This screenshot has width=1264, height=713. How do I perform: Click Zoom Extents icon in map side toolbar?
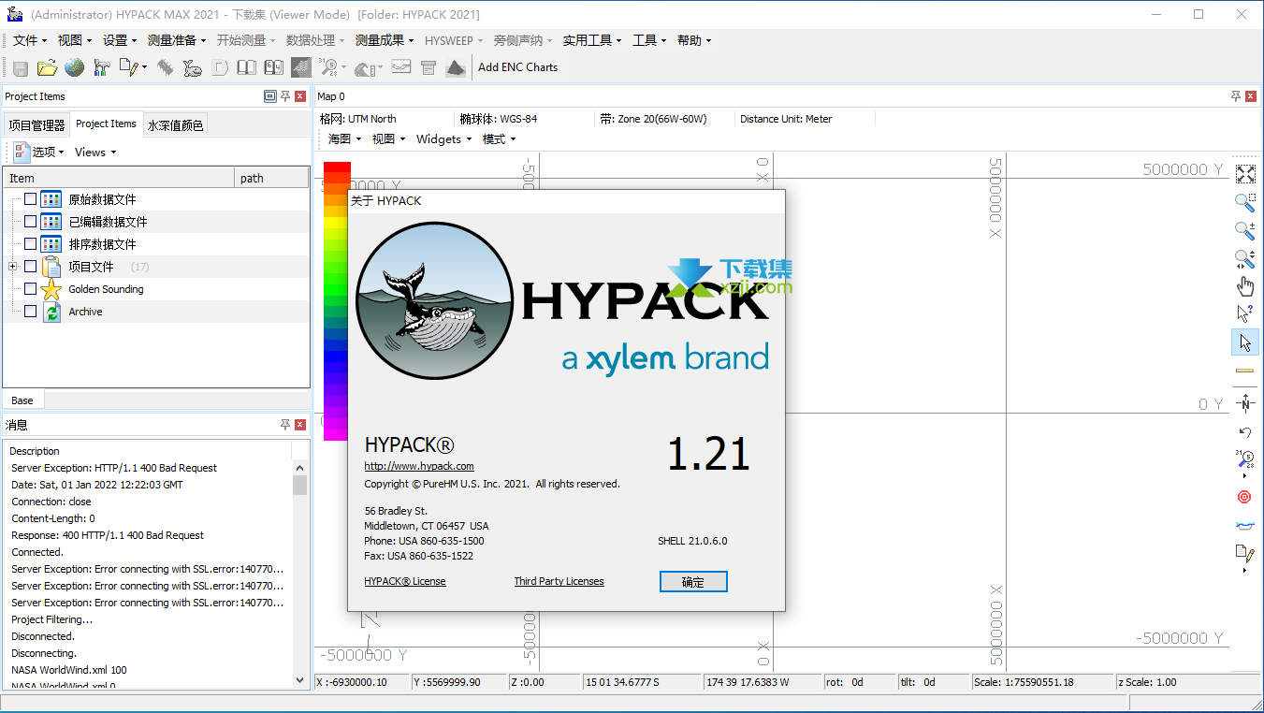pos(1244,174)
